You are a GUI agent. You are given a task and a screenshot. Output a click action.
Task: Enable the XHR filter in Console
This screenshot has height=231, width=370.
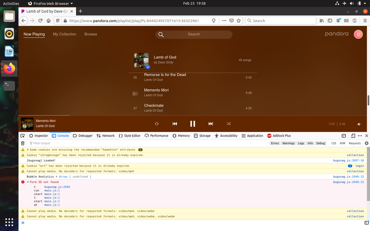coord(342,143)
